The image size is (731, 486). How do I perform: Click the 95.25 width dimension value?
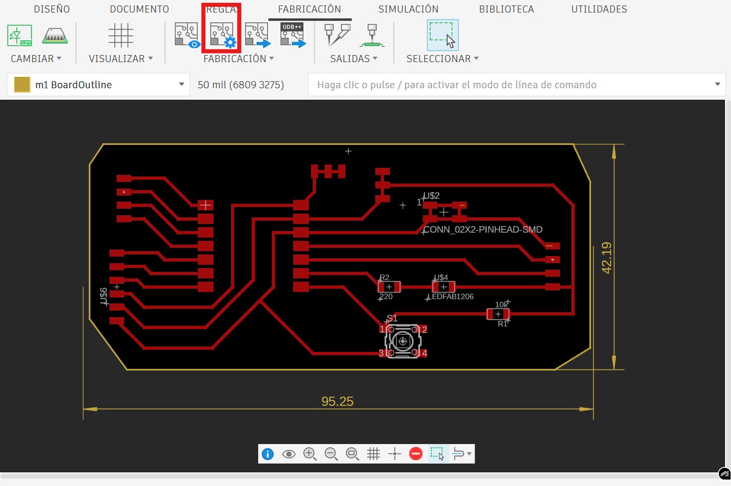coord(338,402)
